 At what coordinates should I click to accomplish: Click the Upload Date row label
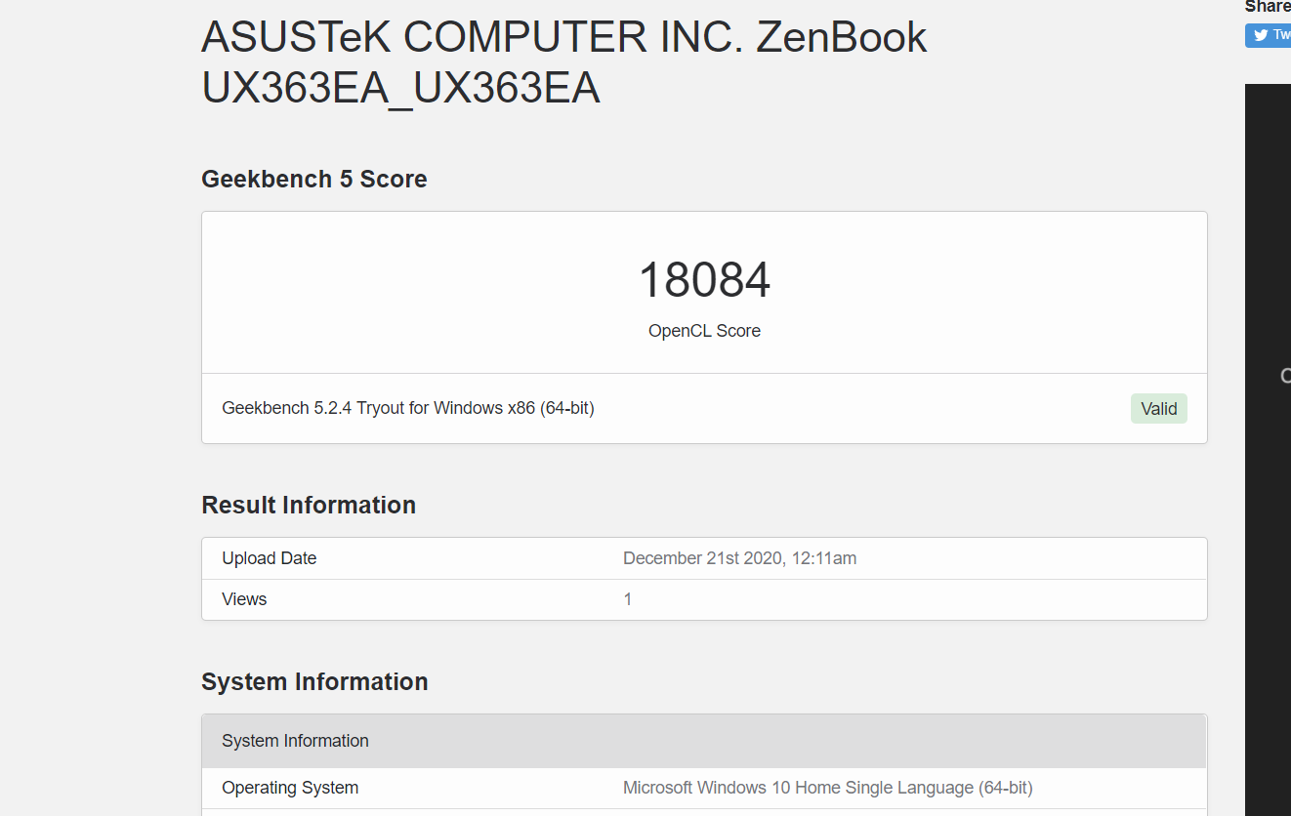click(x=270, y=558)
